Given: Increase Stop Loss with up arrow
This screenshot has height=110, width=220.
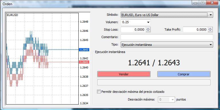Looking at the screenshot, I should coord(148,28).
